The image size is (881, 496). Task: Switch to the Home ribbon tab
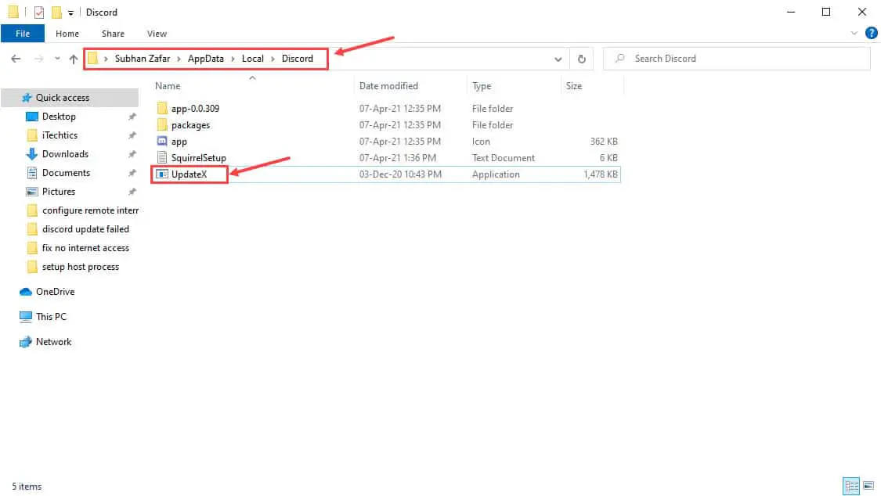point(67,34)
